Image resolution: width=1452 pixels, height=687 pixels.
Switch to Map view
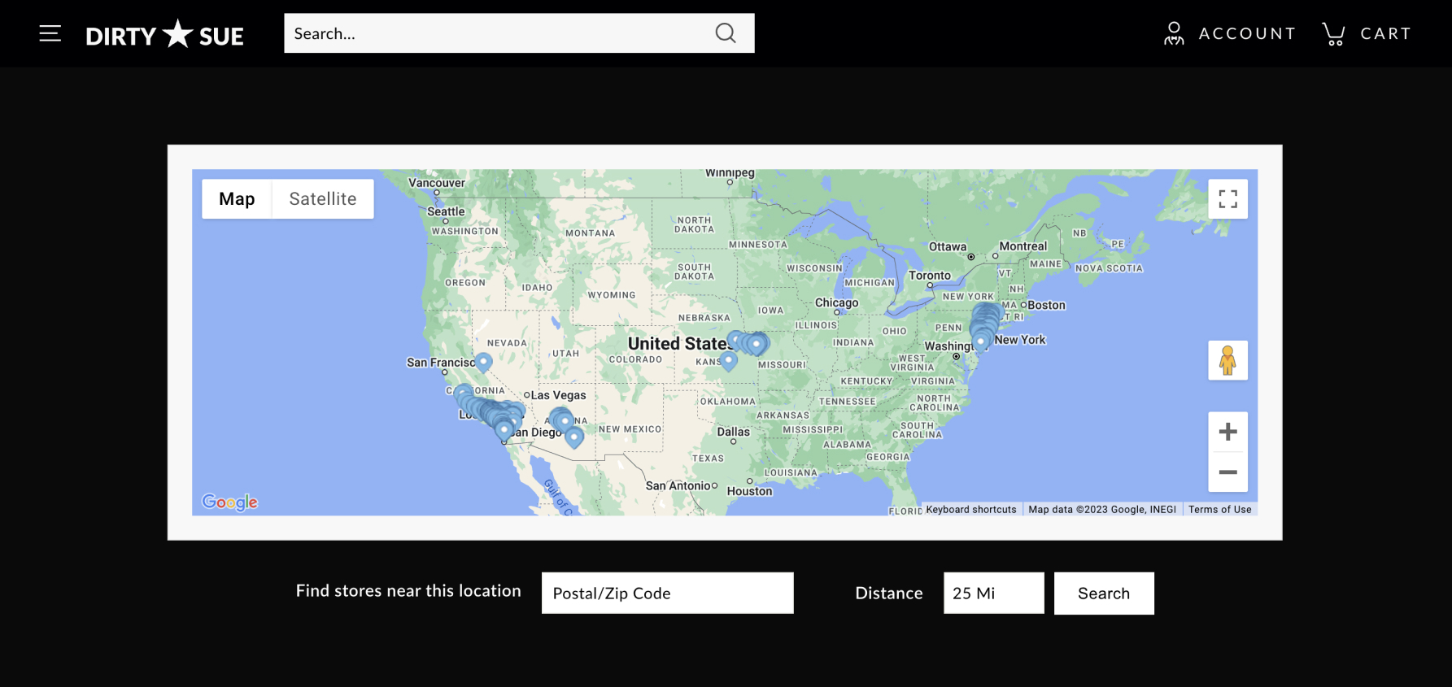pyautogui.click(x=237, y=199)
